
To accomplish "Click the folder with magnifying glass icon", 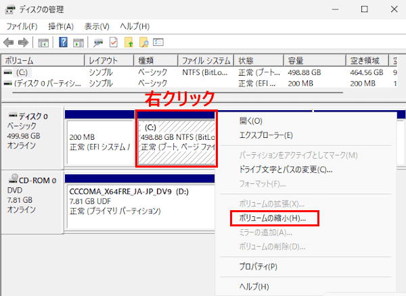I will pyautogui.click(x=143, y=43).
